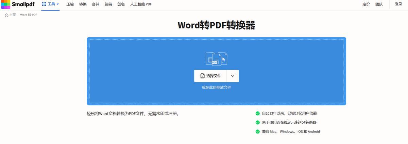Click the green check beside 易于使用的在线Word转PDF转换器
This screenshot has width=408, height=144.
point(257,122)
